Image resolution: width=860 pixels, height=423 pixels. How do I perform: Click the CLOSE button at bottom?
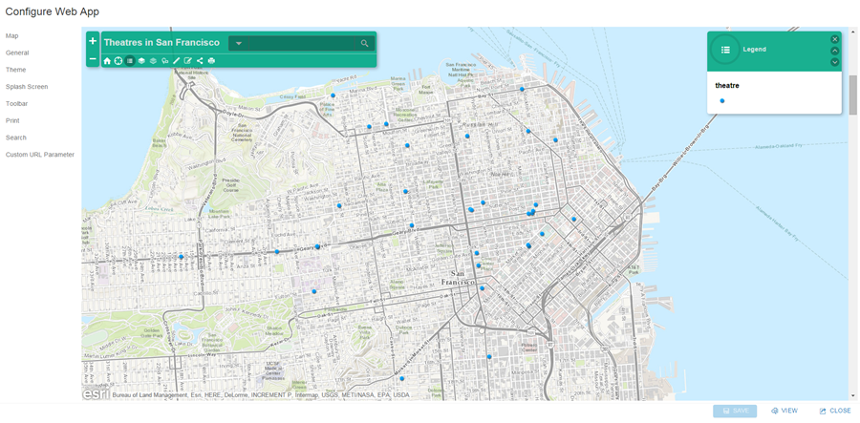[x=835, y=411]
